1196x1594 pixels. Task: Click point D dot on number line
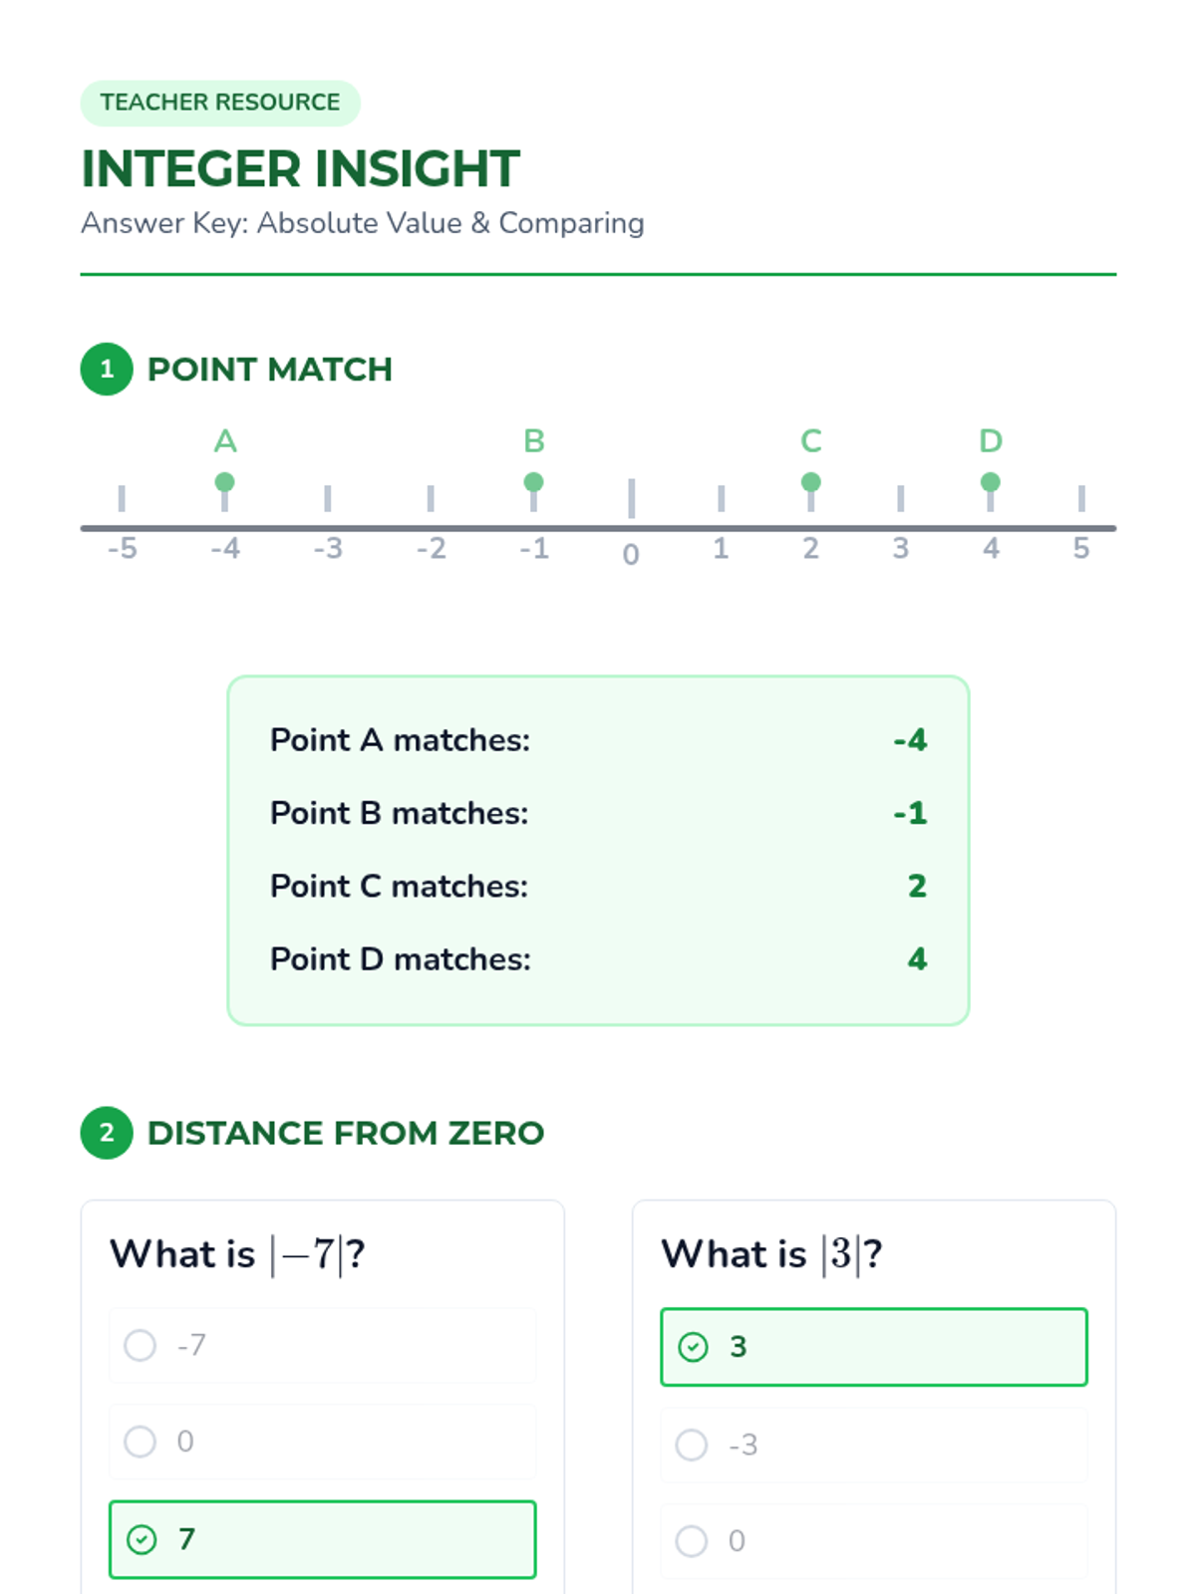[990, 482]
